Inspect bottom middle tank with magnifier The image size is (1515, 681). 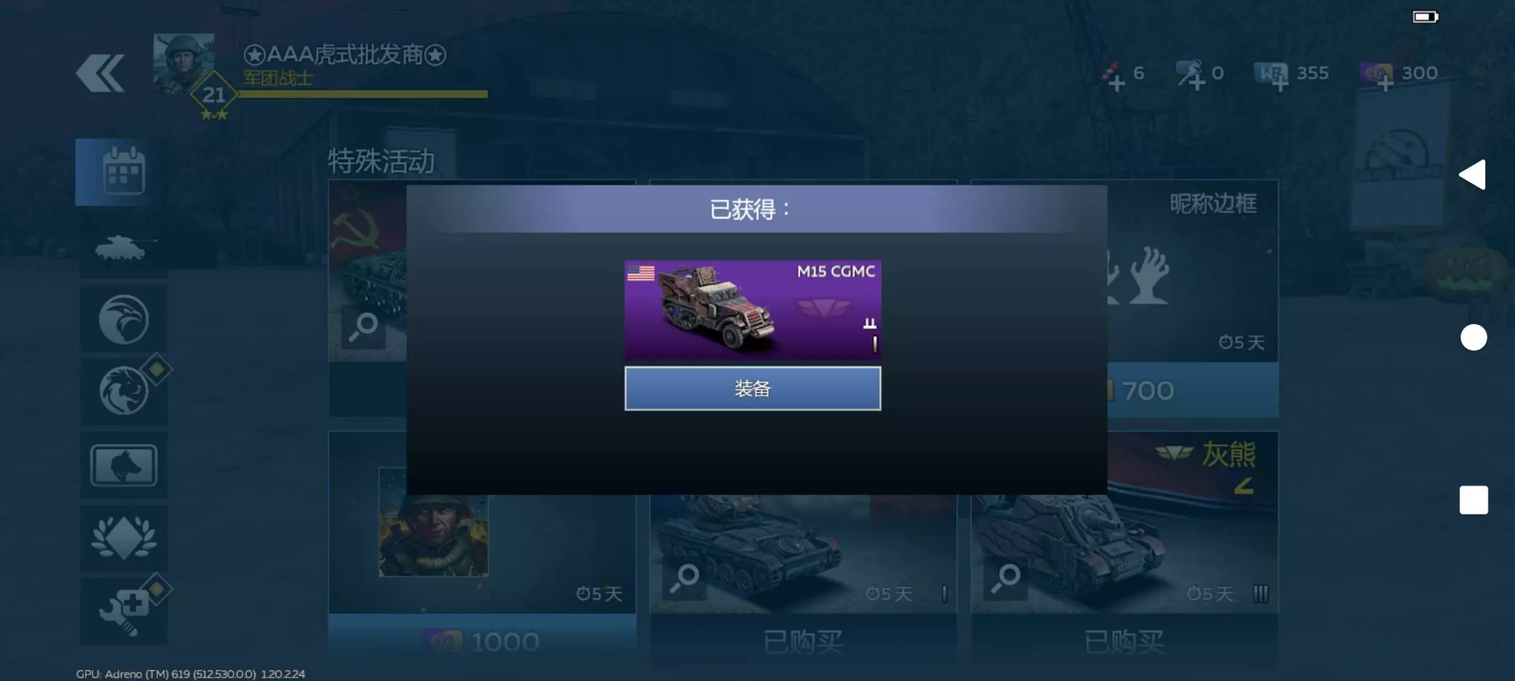pyautogui.click(x=684, y=578)
